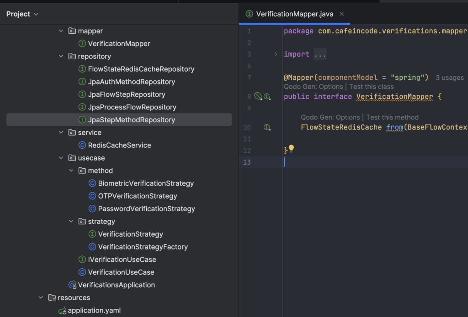Image resolution: width=468 pixels, height=317 pixels.
Task: Collapse the resources folder
Action: point(41,297)
